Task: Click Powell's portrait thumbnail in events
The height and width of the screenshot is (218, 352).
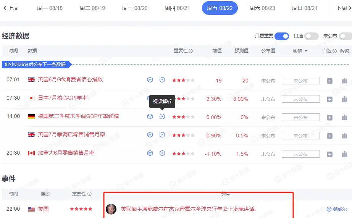Action: pyautogui.click(x=111, y=209)
